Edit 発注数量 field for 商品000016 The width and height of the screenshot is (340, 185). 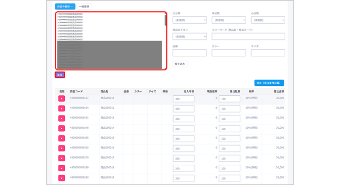point(229,148)
